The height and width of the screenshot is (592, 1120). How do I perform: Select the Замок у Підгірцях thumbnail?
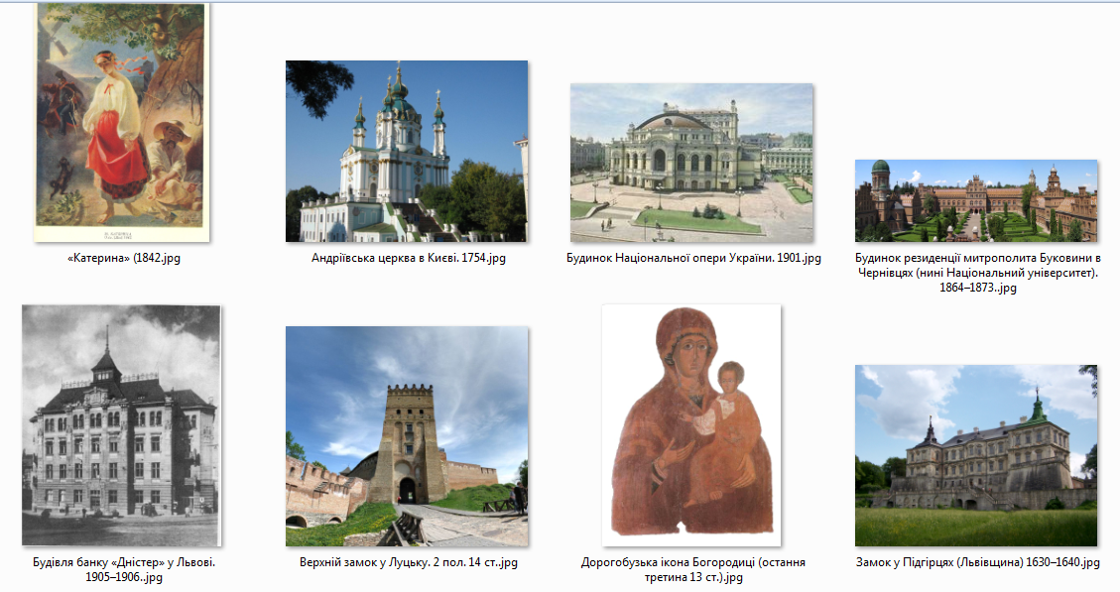[976, 455]
